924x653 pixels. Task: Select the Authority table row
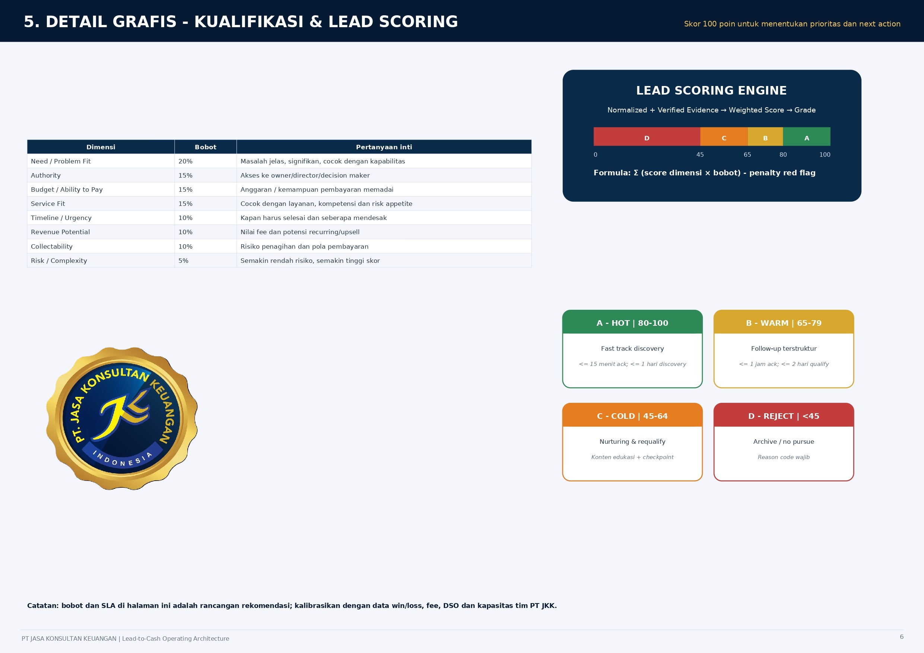279,175
